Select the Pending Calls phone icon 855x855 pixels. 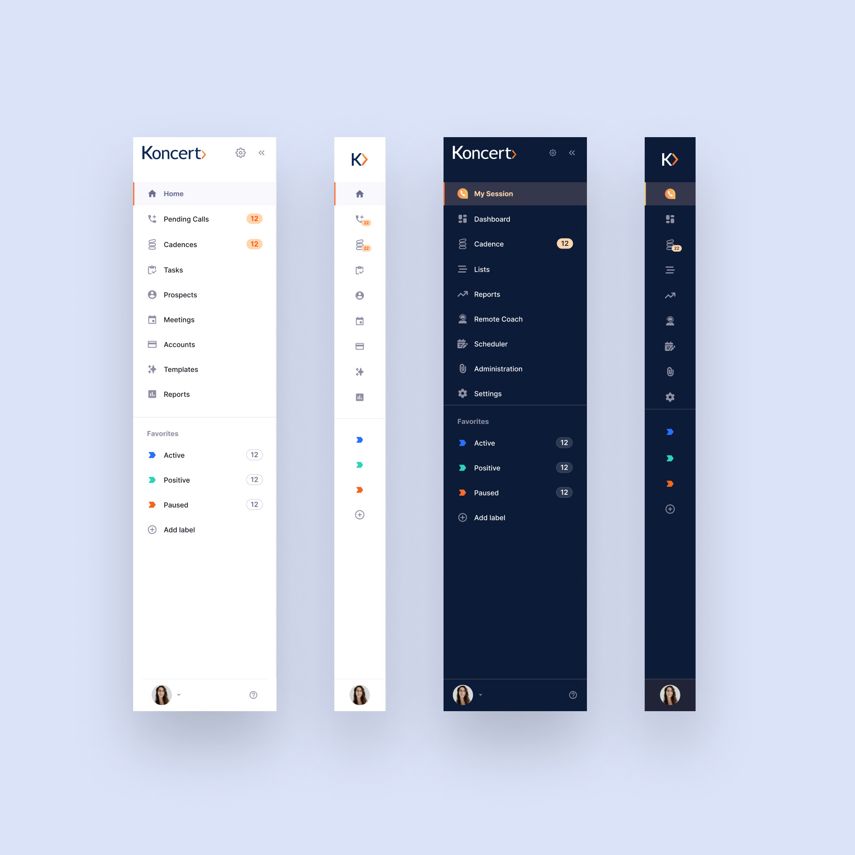(x=151, y=219)
